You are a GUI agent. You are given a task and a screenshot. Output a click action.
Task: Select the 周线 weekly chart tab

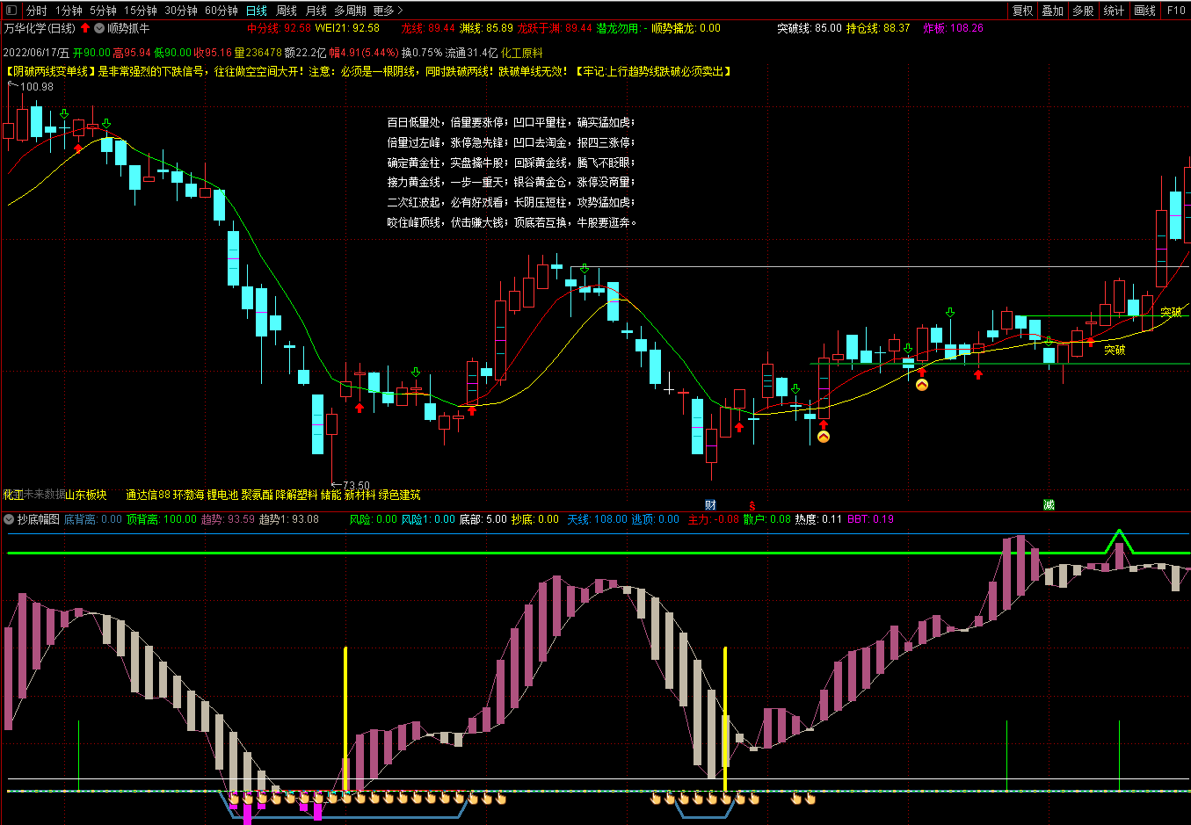(287, 11)
